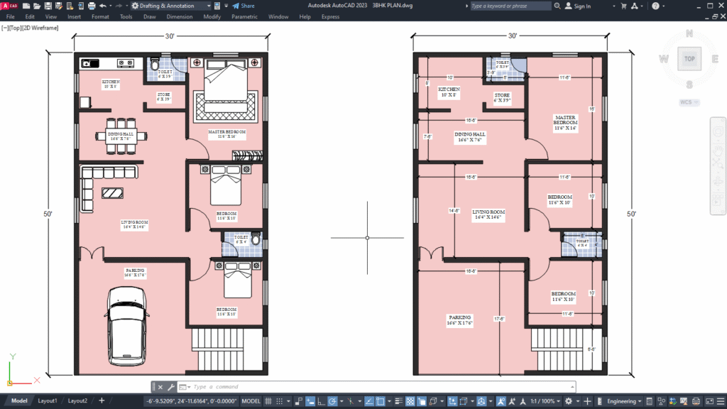This screenshot has height=409, width=727.
Task: Open a file with the Open folder icon
Action: point(37,6)
